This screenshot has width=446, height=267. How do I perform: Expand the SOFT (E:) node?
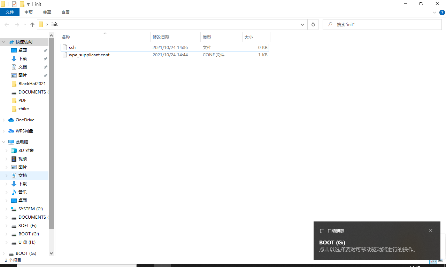[6, 226]
